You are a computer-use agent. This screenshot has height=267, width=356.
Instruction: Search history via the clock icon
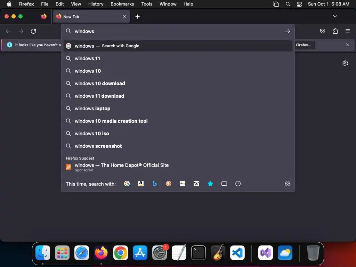(x=238, y=184)
